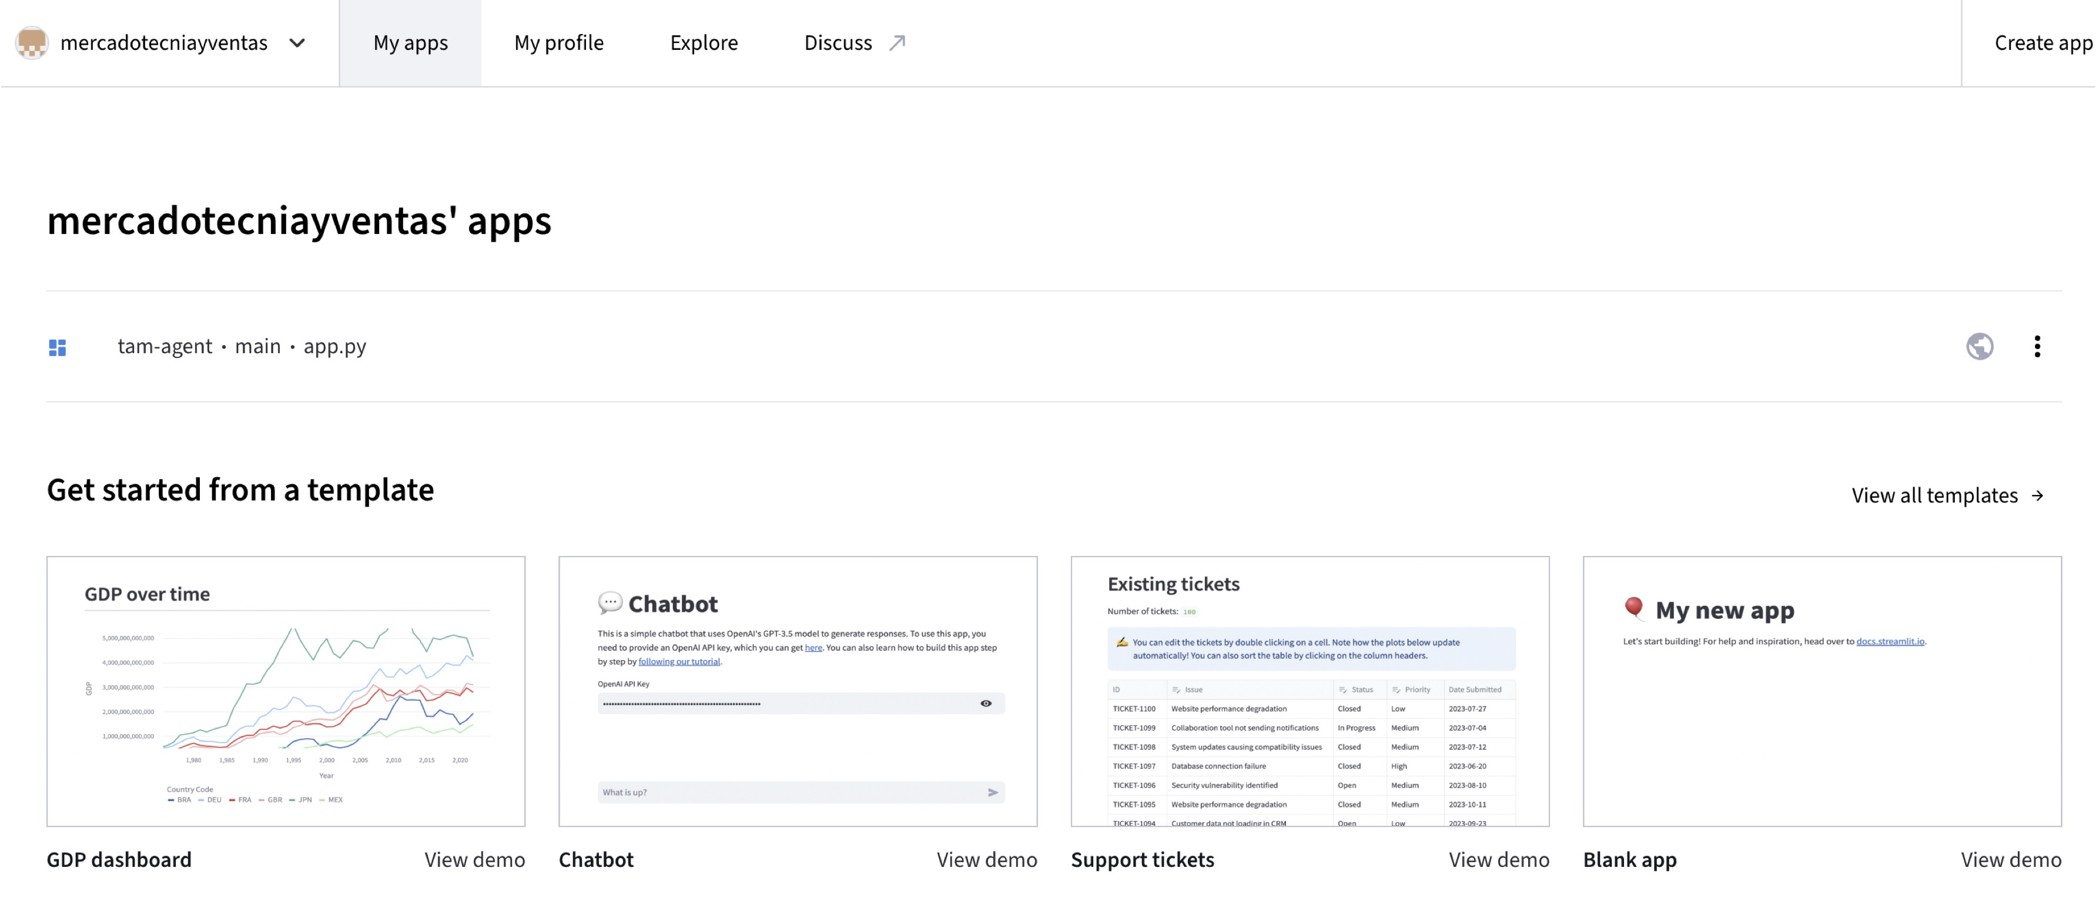Go to the Explore tab
This screenshot has height=901, width=2096.
[704, 43]
